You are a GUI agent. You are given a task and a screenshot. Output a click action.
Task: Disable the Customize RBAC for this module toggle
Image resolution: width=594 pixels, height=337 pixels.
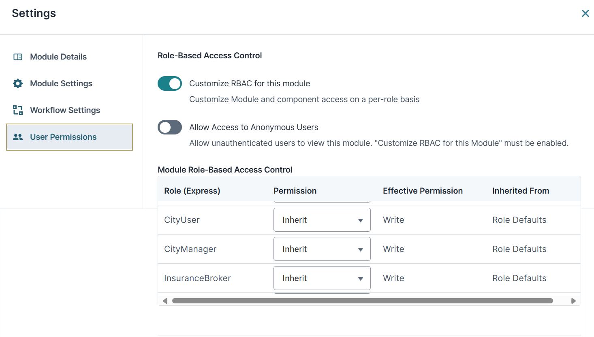click(170, 83)
